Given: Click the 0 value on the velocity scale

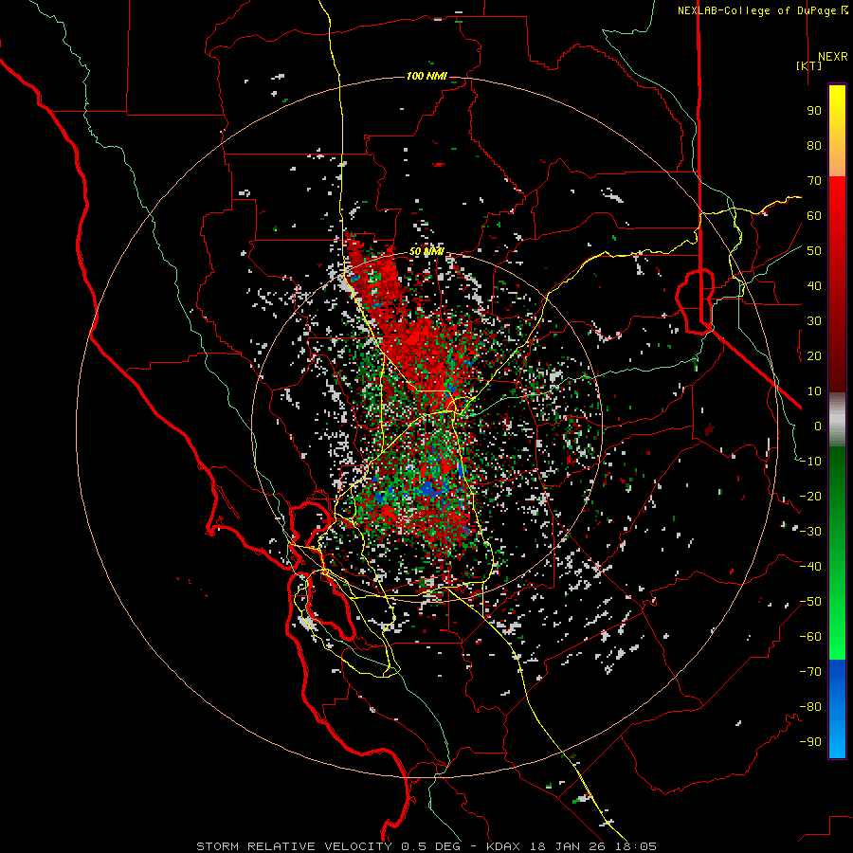Looking at the screenshot, I should [818, 426].
